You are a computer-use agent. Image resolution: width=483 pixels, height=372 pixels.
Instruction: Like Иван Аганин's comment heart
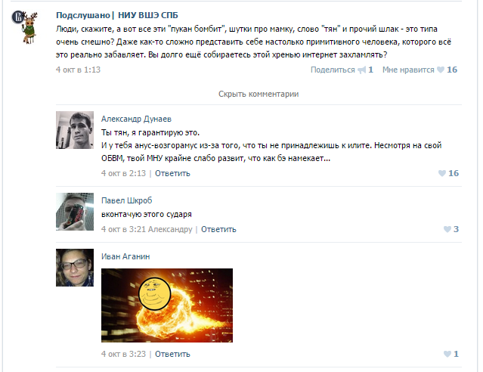447,354
